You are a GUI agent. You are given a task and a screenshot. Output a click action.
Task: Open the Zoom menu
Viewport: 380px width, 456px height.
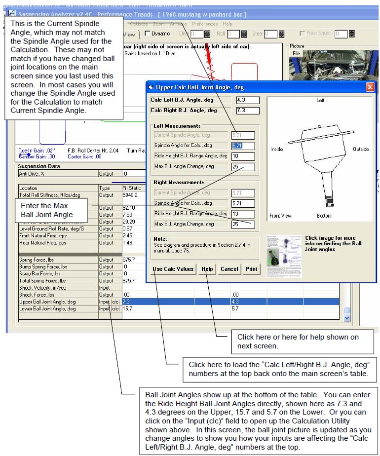159,24
